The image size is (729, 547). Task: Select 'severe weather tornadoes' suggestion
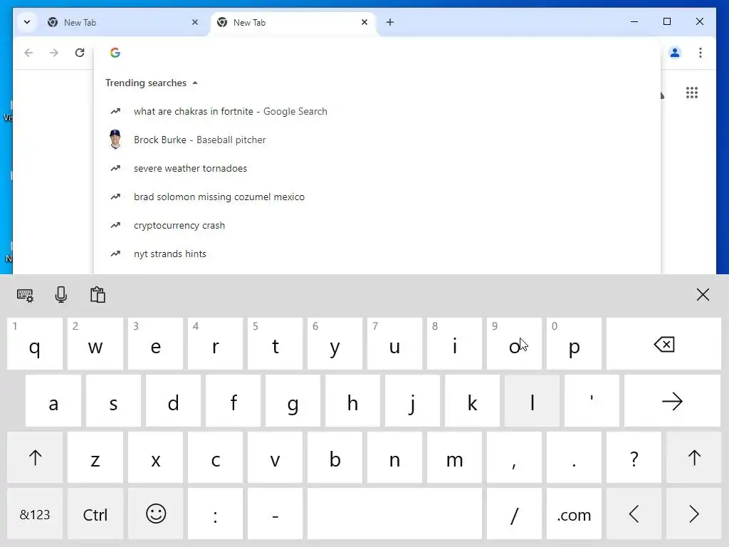pyautogui.click(x=377, y=168)
